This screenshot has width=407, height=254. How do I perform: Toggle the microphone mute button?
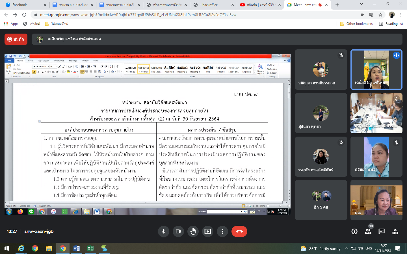coord(164,231)
